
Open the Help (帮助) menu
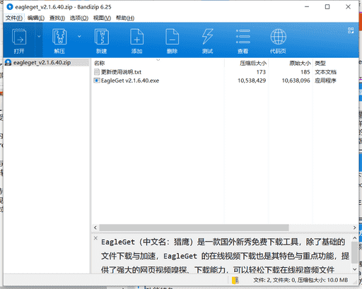tap(125, 18)
